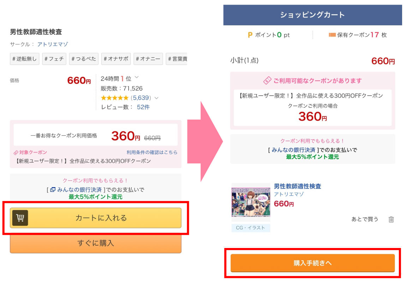Click the cart icon on the yellow button
This screenshot has width=406, height=283.
click(20, 218)
